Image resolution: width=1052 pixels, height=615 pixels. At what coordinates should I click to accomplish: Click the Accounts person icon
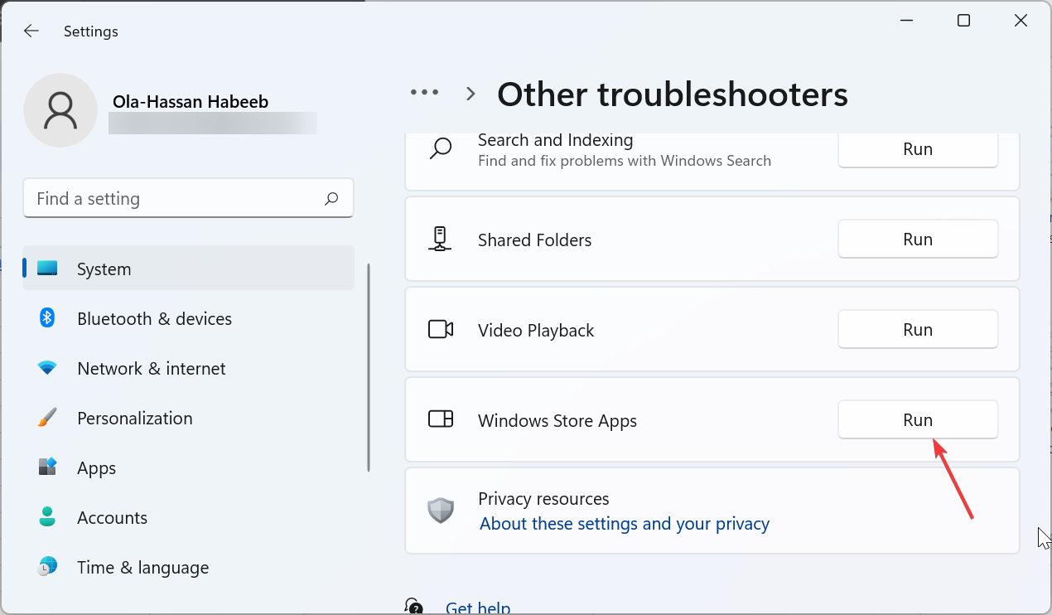[47, 517]
